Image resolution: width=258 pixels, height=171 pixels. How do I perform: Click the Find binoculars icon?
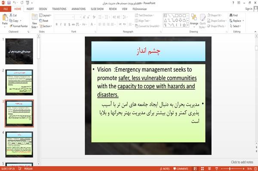tap(231, 15)
